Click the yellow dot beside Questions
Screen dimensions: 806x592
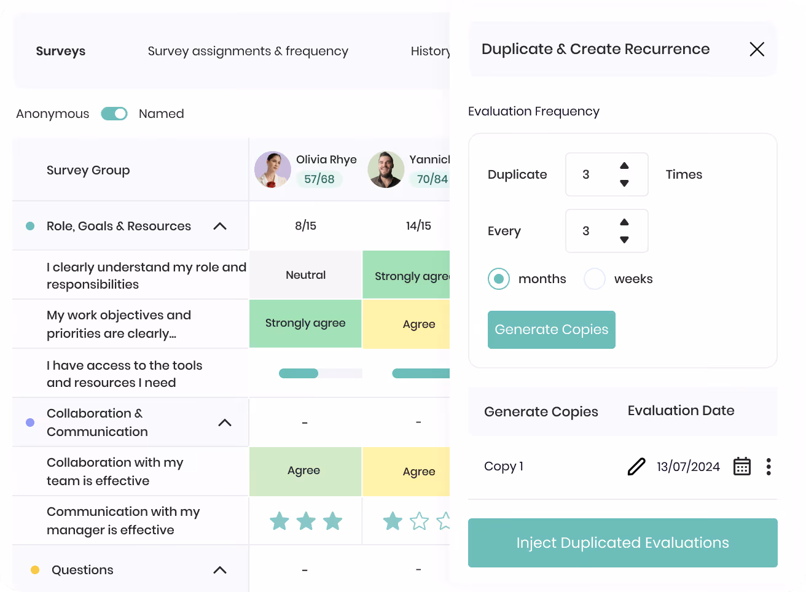coord(35,570)
